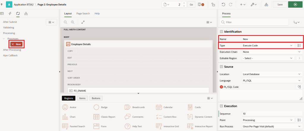Screen dimensions: 304x131
Task: Open the Run Process dropdown
Action: pyautogui.click(x=272, y=127)
